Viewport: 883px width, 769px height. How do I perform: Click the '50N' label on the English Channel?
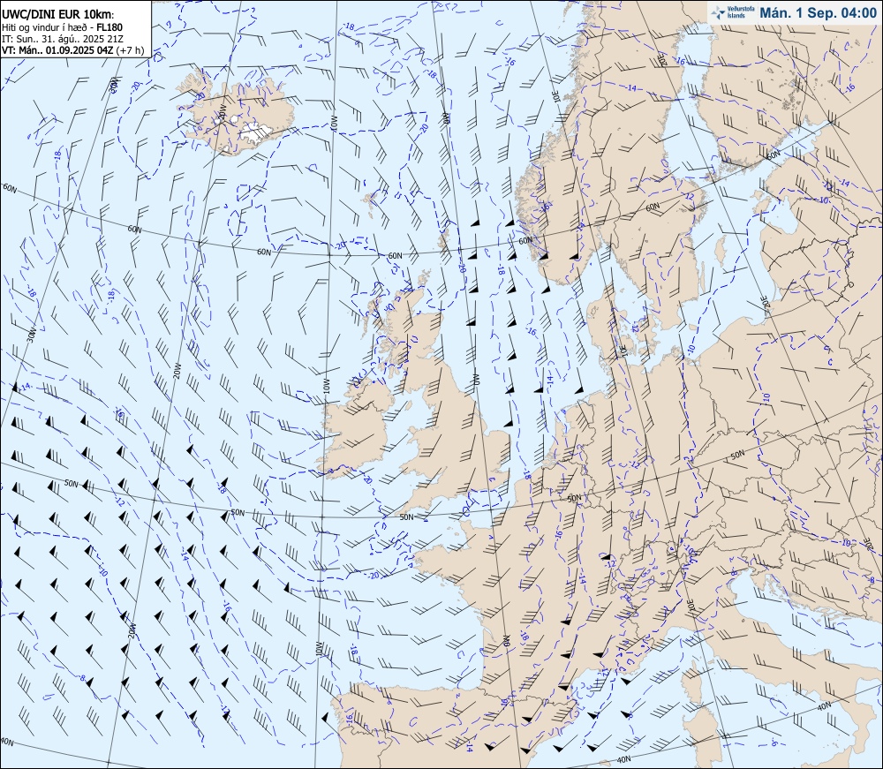tap(406, 516)
